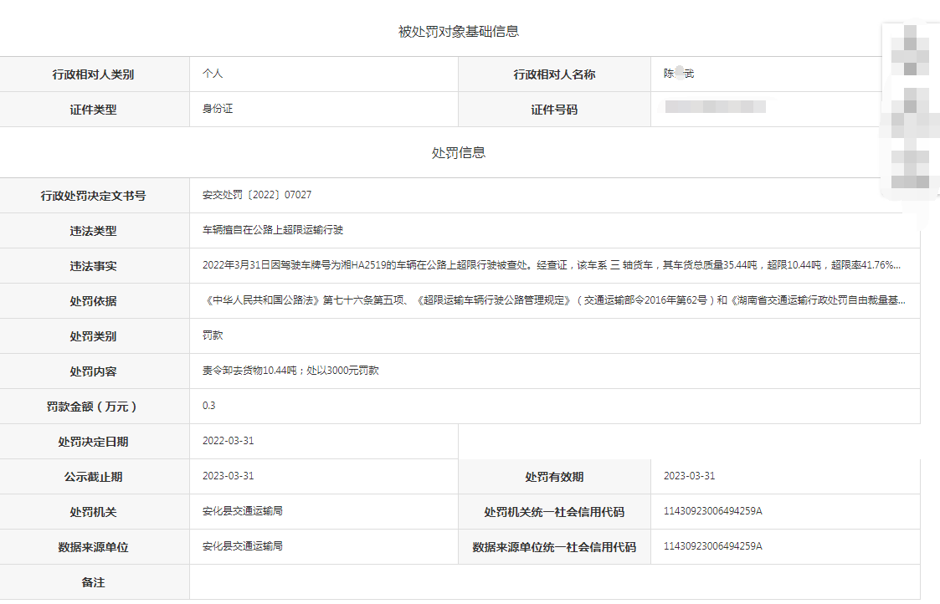
Task: Select the decision number 安交处罚〔2022〕07027
Action: [257, 195]
